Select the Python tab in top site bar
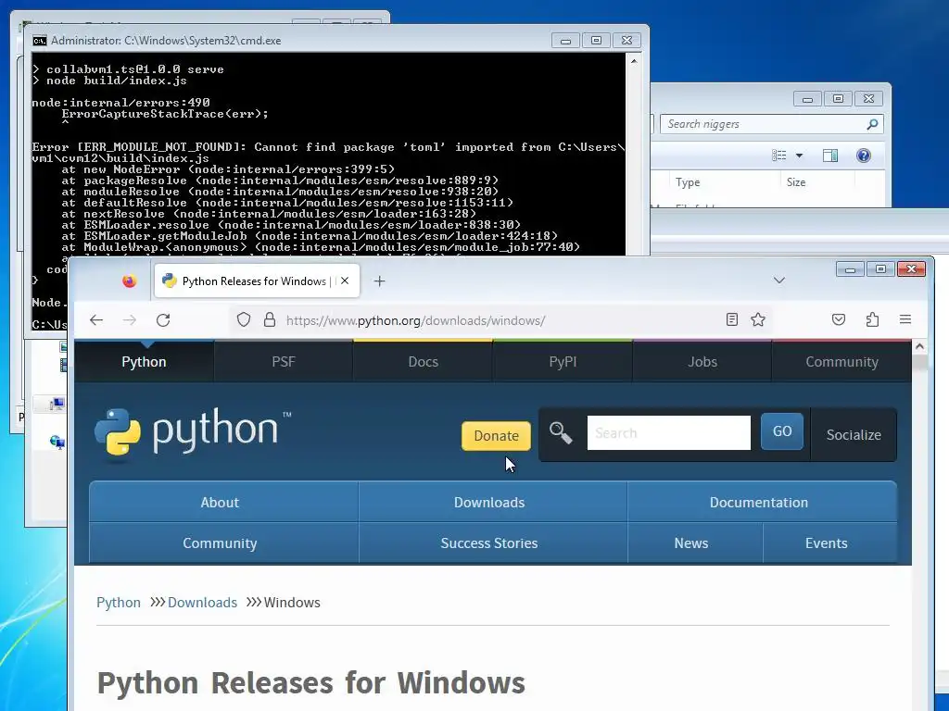Screen dimensions: 949x711 coord(144,362)
